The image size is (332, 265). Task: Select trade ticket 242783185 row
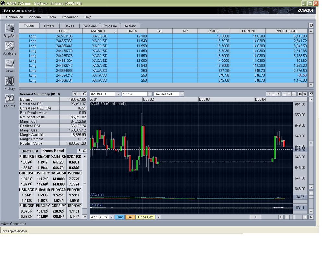[163, 36]
